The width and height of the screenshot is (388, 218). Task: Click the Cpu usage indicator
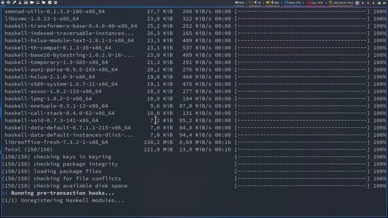315,2
